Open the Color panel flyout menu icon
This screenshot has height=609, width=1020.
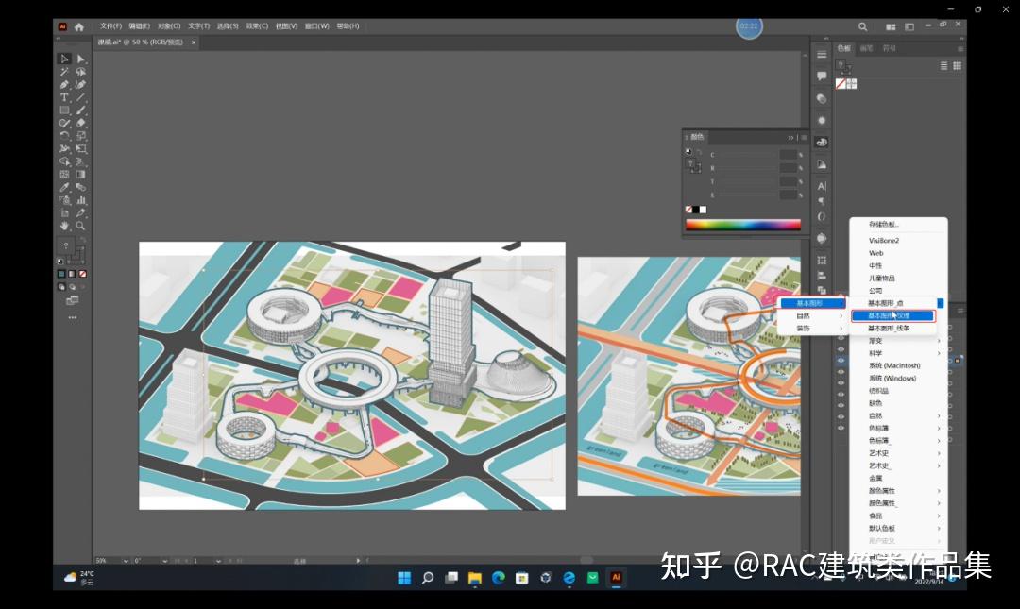[805, 138]
